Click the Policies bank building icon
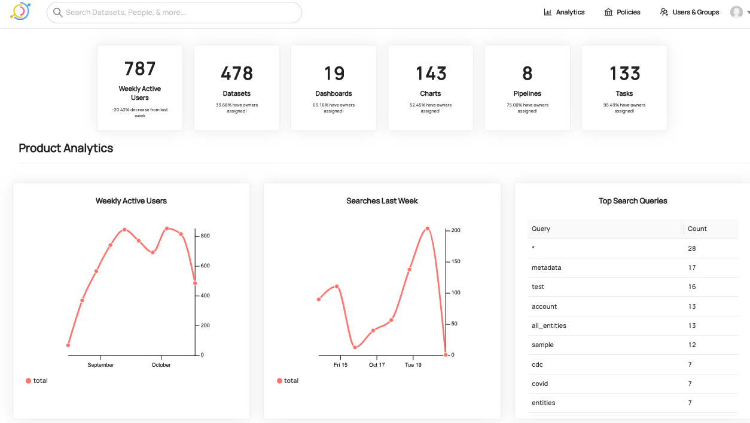This screenshot has width=750, height=423. point(608,12)
